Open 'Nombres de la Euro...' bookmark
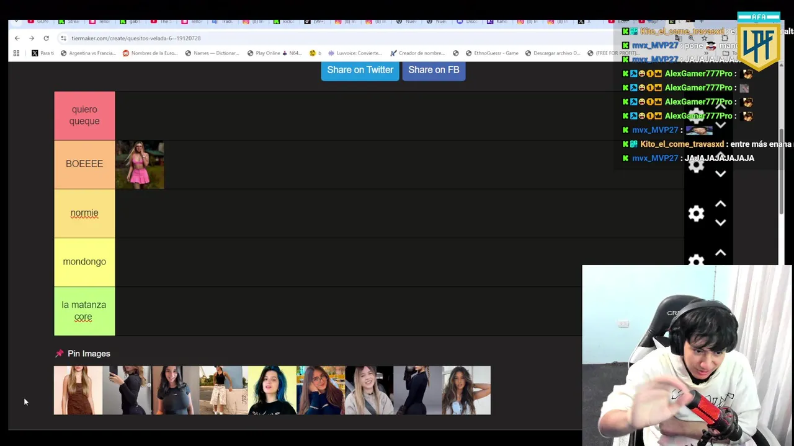Image resolution: width=794 pixels, height=446 pixels. 150,53
